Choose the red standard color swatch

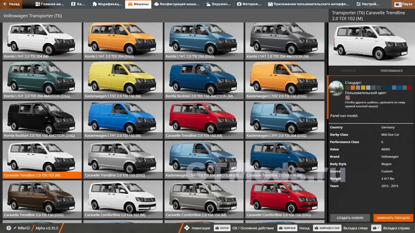pos(410,88)
